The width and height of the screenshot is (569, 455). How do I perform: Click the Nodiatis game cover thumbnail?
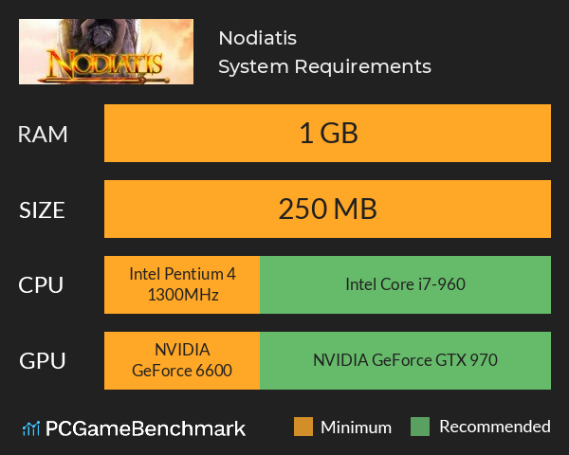(x=106, y=51)
